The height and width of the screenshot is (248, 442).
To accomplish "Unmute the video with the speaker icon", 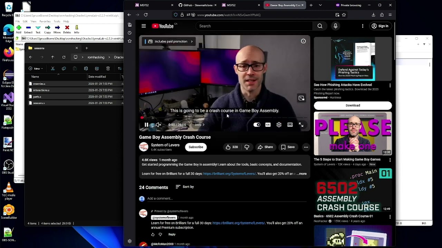I will pyautogui.click(x=158, y=125).
